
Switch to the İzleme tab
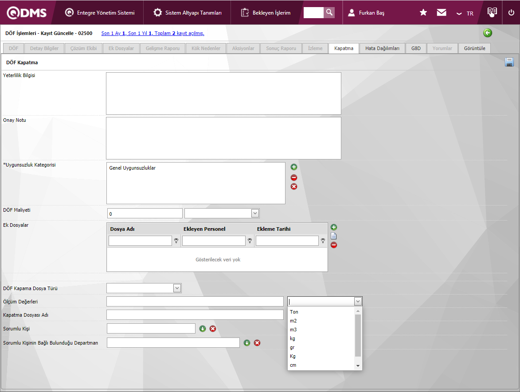pyautogui.click(x=315, y=48)
